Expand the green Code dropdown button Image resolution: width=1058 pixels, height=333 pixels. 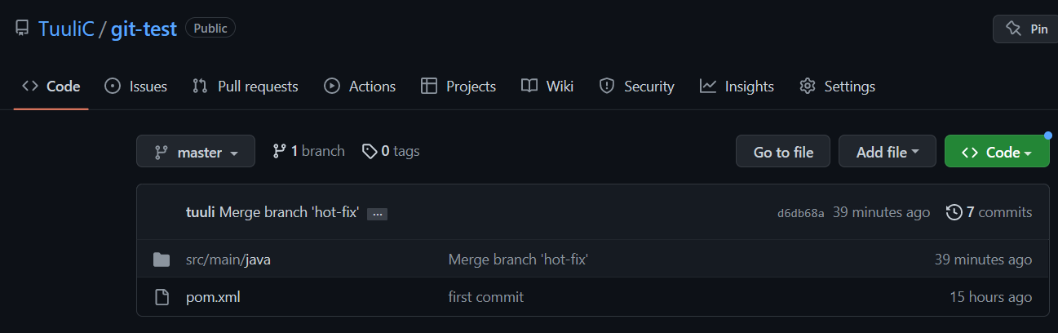[x=996, y=152]
